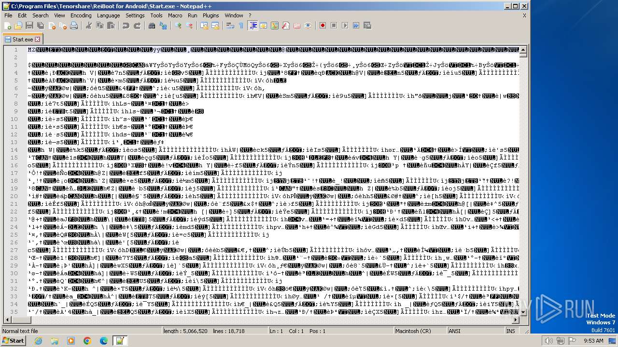
Task: Click the Zoom Out toolbar icon
Action: 189,26
